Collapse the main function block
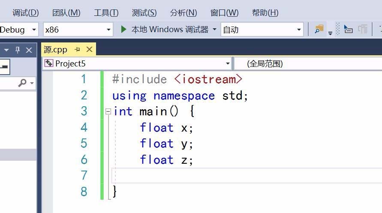The image size is (382, 213). click(108, 111)
